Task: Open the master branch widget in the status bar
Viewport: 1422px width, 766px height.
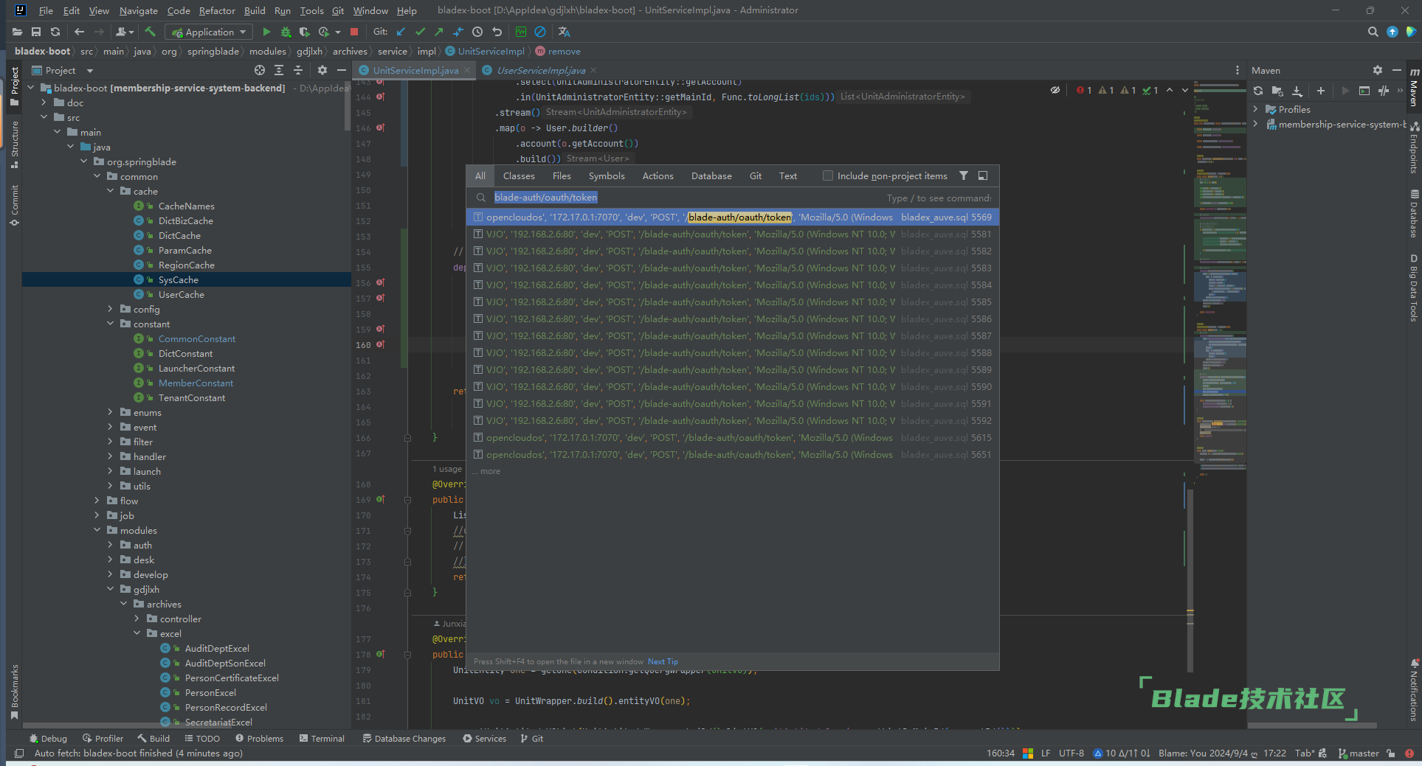Action: coord(1359,753)
